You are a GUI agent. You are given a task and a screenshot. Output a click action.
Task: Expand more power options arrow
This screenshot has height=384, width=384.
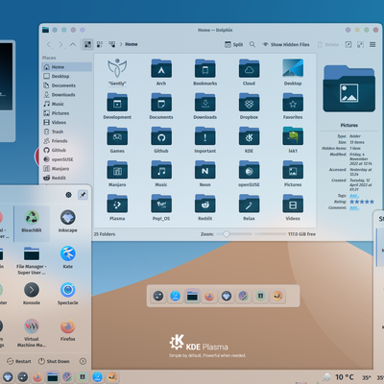pyautogui.click(x=83, y=361)
